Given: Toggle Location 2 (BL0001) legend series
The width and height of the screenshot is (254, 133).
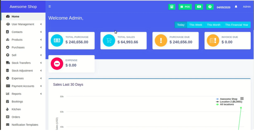Looking at the screenshot, I should click(230, 102).
